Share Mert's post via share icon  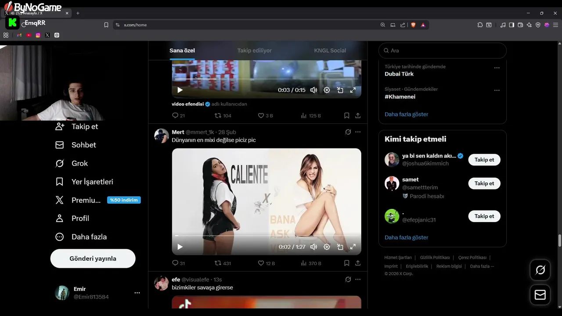coord(358,263)
